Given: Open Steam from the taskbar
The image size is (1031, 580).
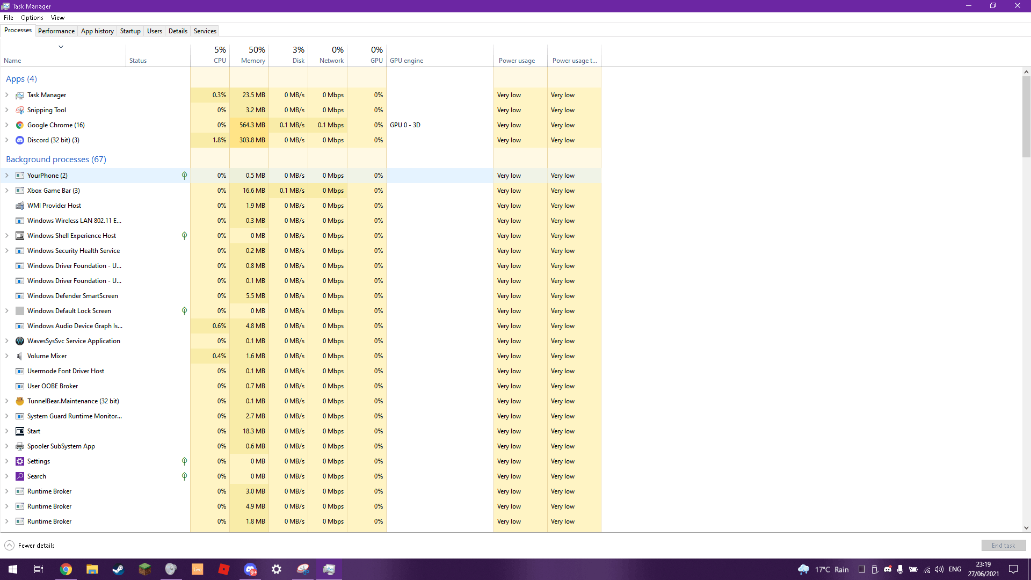Looking at the screenshot, I should (118, 569).
